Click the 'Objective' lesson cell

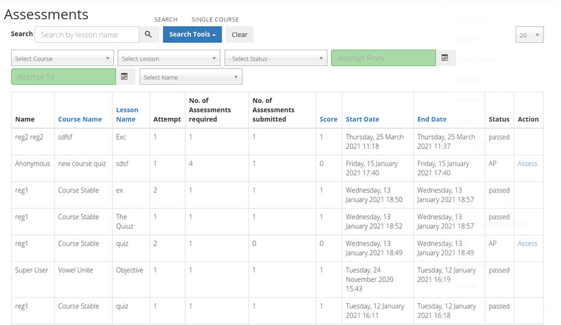[130, 270]
